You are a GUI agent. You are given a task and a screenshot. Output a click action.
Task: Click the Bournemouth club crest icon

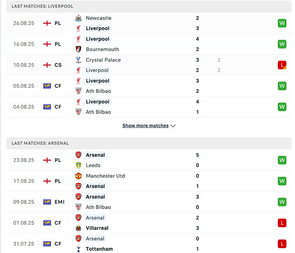click(x=79, y=49)
